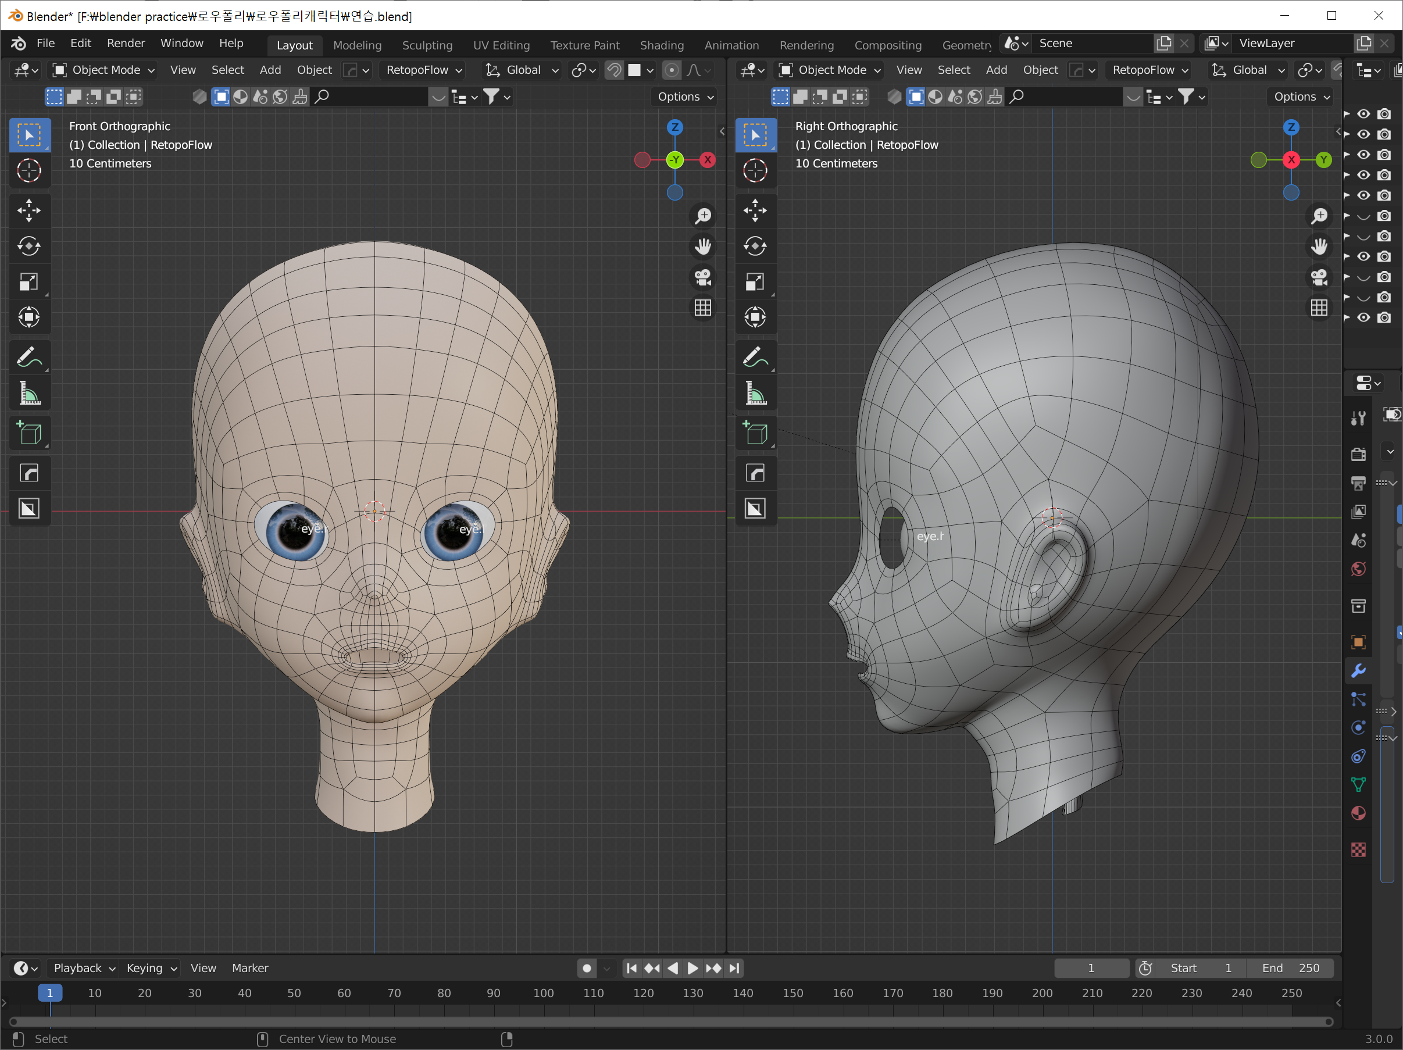The height and width of the screenshot is (1050, 1403).
Task: Choose the Annotate tool in left viewport
Action: (29, 358)
